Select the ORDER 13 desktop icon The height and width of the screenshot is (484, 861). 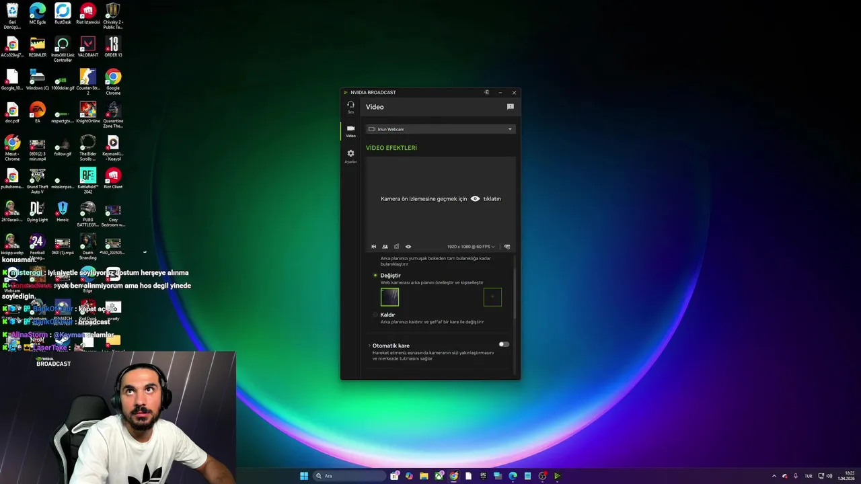tap(113, 47)
